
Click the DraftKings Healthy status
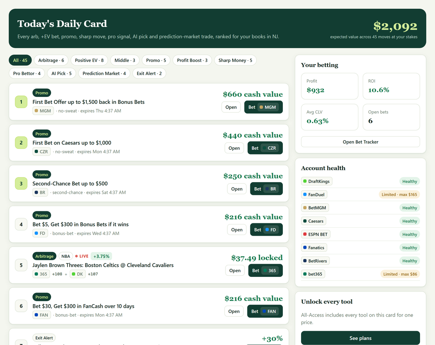point(410,181)
